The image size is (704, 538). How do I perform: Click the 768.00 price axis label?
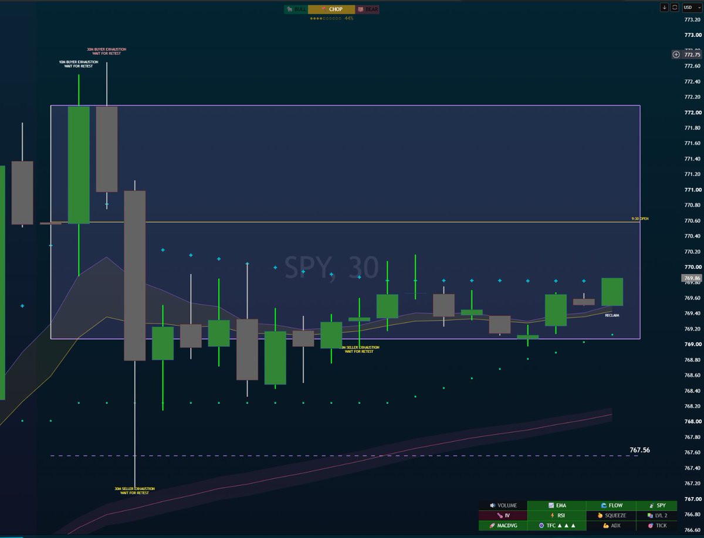[692, 422]
